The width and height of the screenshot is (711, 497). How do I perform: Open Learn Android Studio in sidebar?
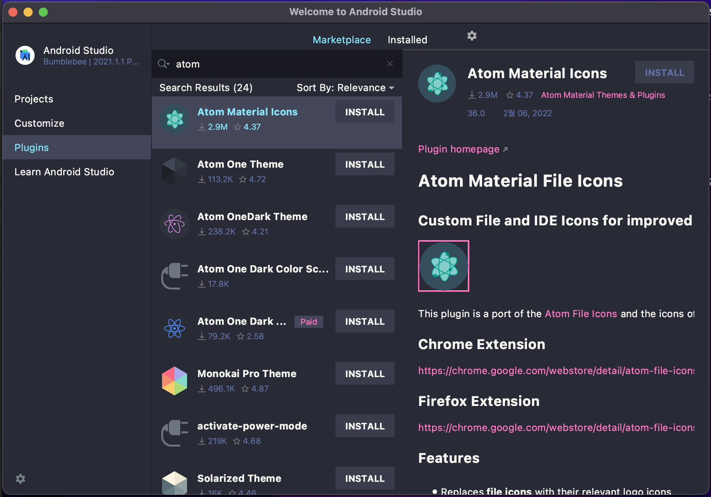[77, 172]
